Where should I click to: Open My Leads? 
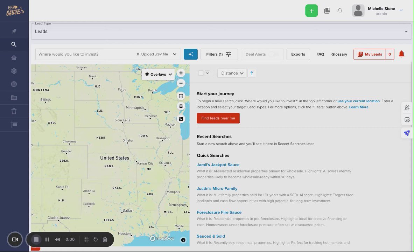[369, 54]
